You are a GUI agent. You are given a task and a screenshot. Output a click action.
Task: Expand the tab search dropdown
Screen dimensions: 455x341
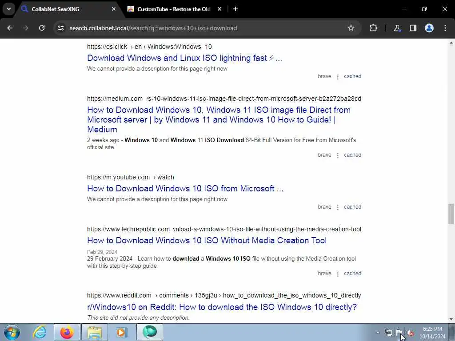click(9, 9)
